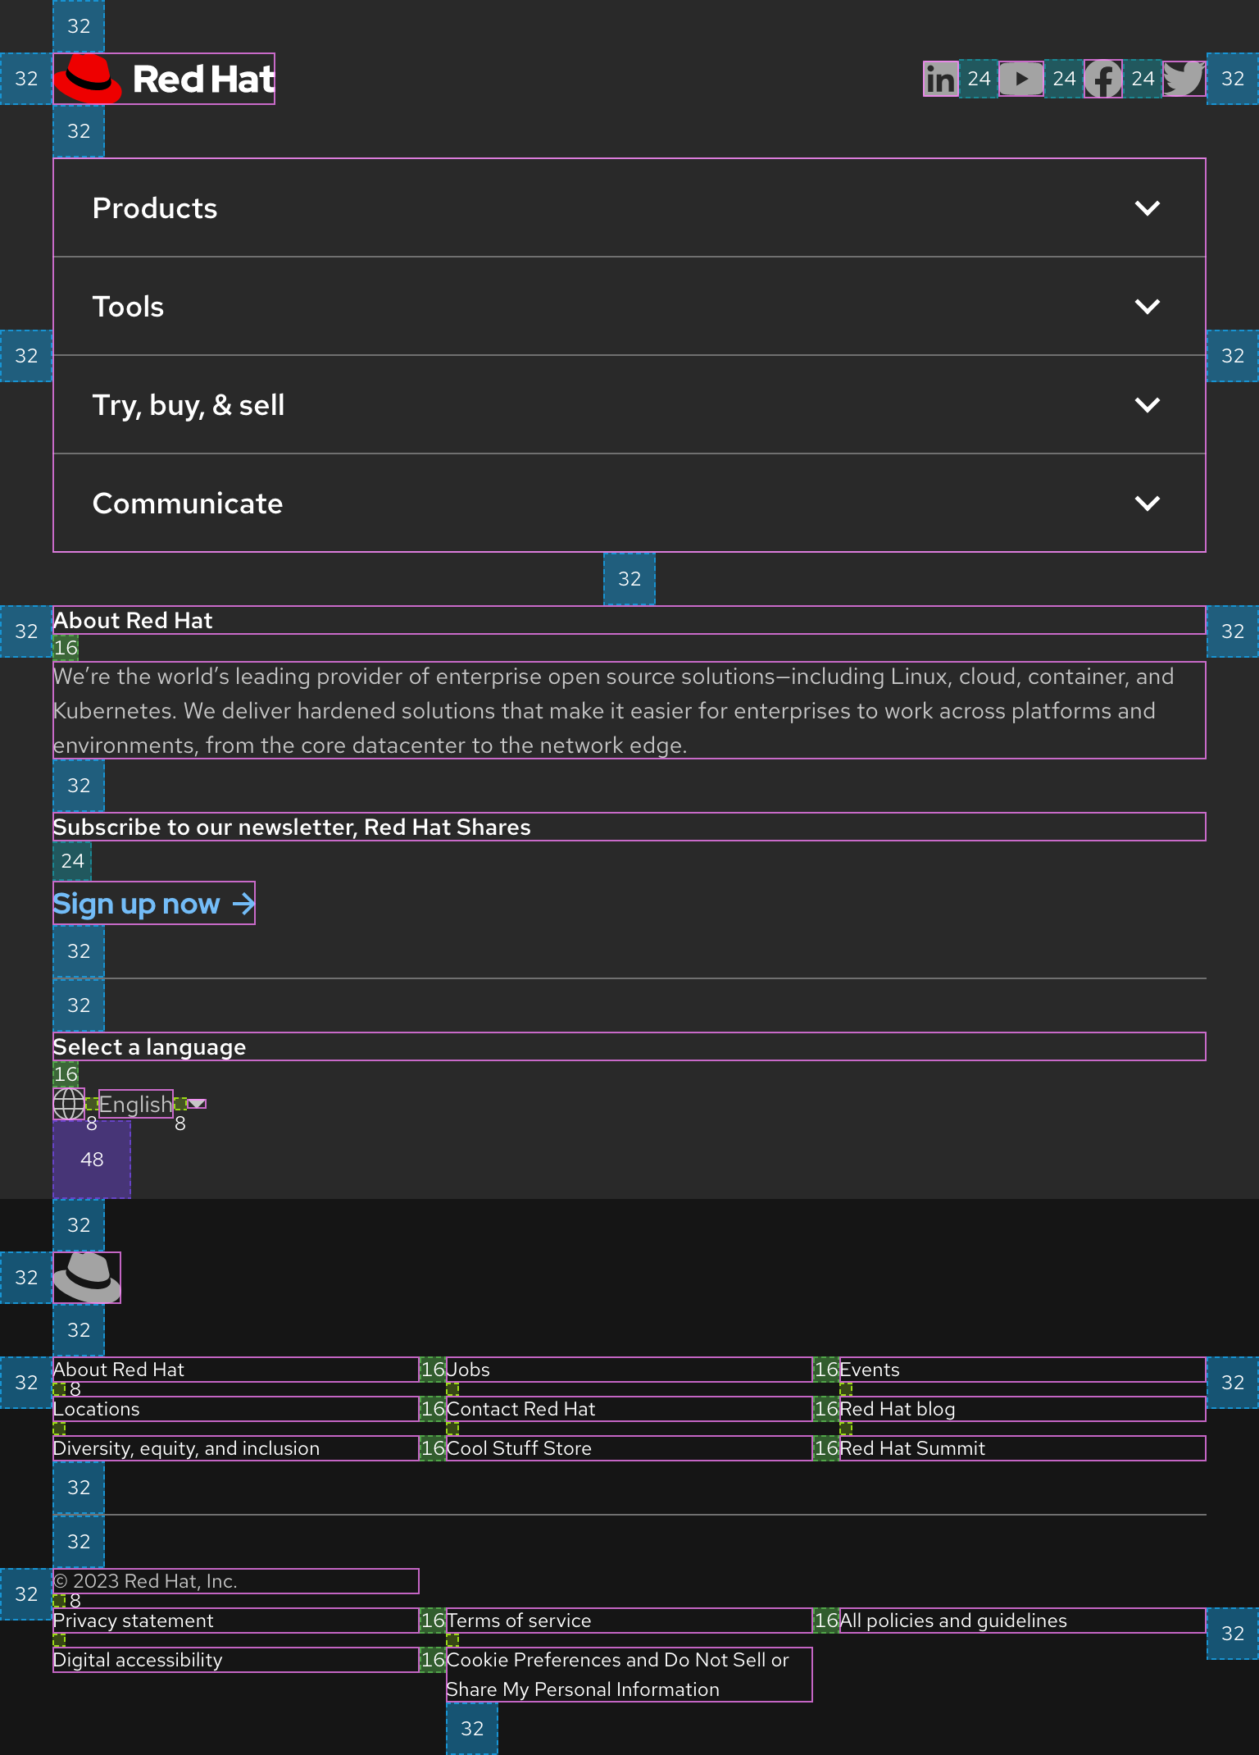Open the Communicate accordion heading
The width and height of the screenshot is (1259, 1755).
629,504
